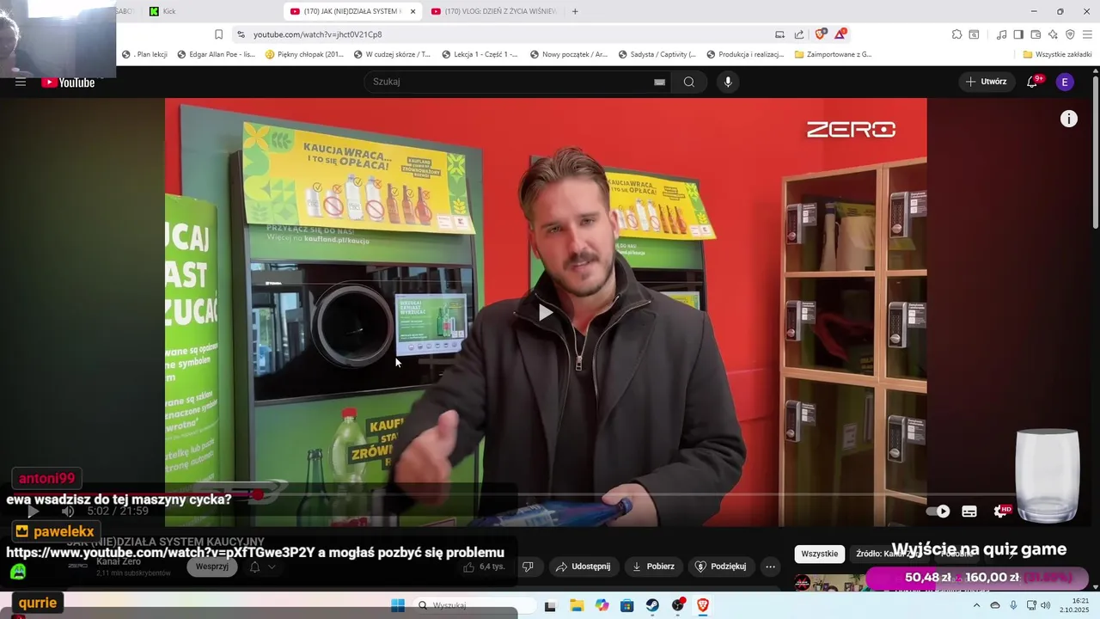Switch to the VLOG: DZIEŃ Z ŻYCIA tab
Image resolution: width=1100 pixels, height=619 pixels.
pos(494,11)
